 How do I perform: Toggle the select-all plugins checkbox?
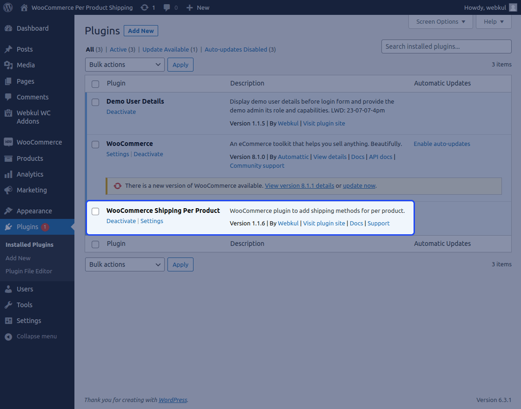coord(95,84)
